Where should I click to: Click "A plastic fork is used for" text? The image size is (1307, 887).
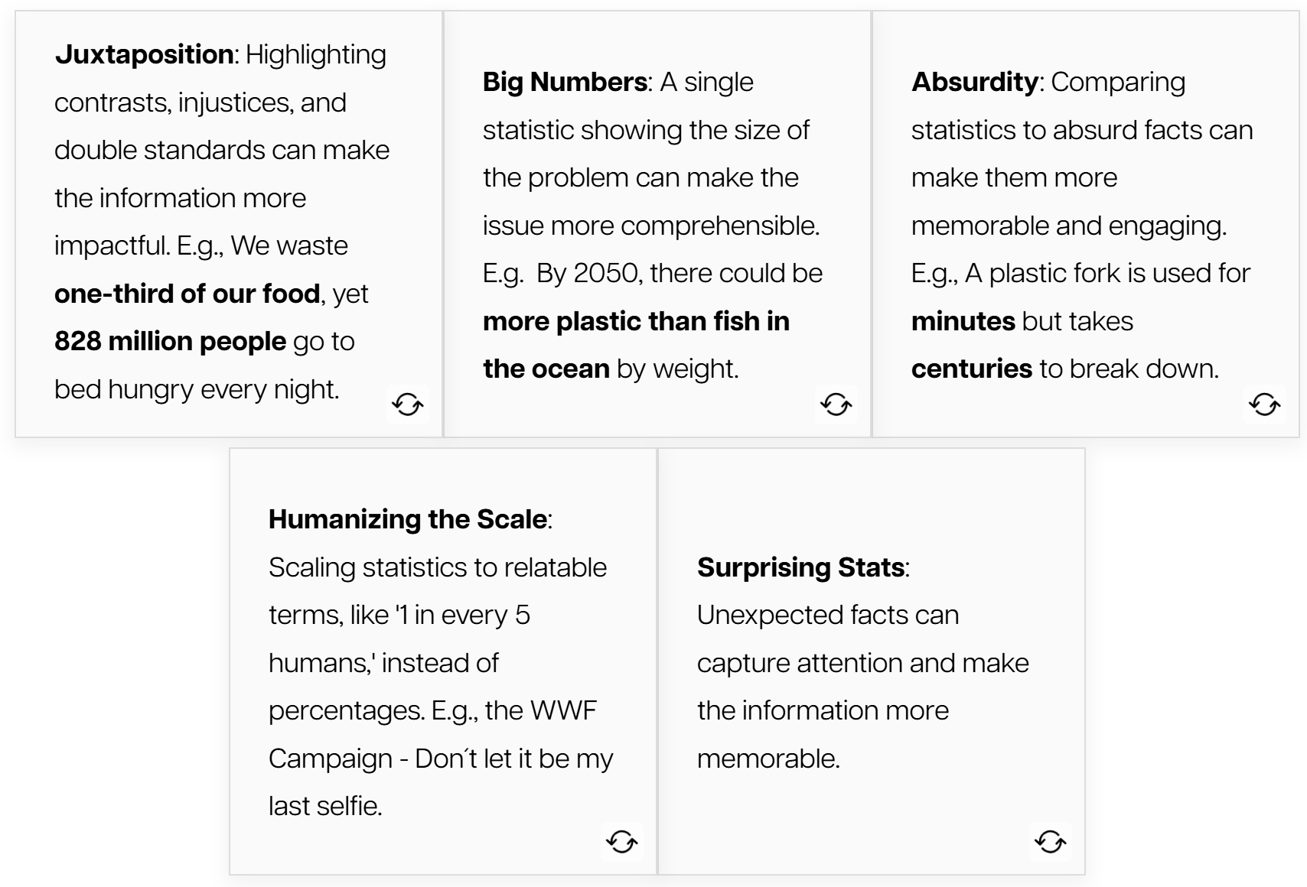1107,273
